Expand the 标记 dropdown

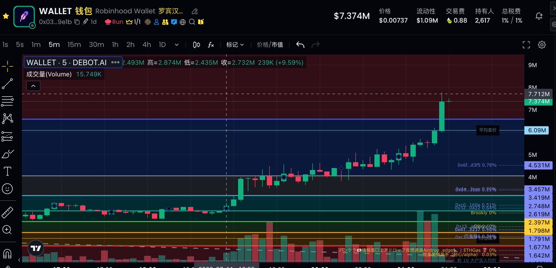[235, 45]
